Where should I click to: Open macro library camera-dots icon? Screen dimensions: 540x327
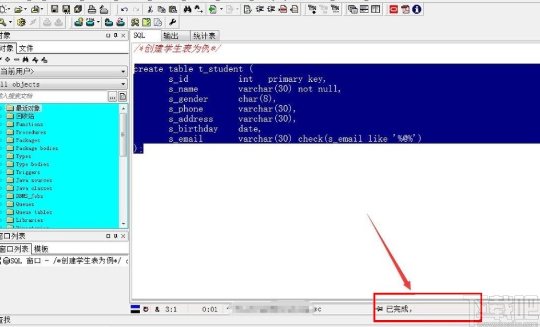(x=335, y=9)
